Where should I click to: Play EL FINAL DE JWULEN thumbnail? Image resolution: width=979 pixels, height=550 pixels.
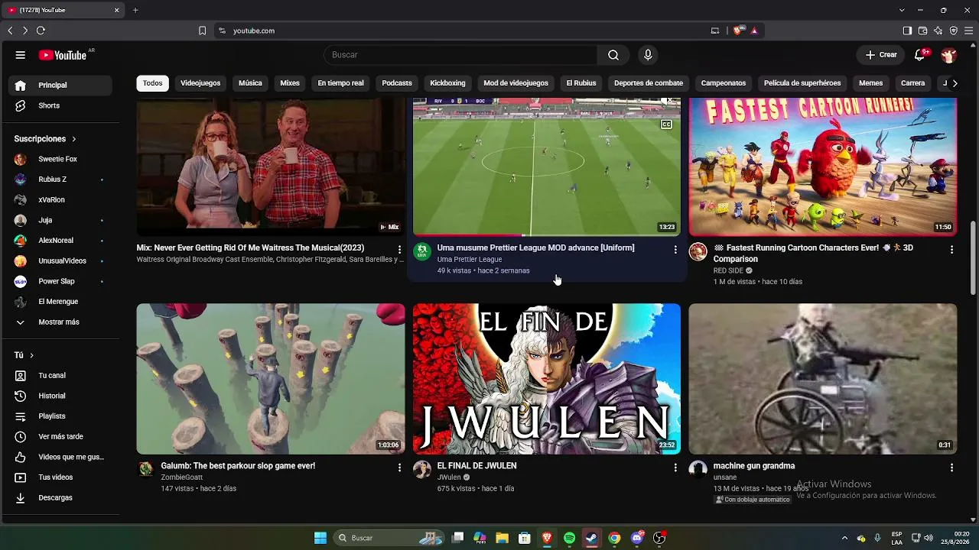tap(547, 379)
